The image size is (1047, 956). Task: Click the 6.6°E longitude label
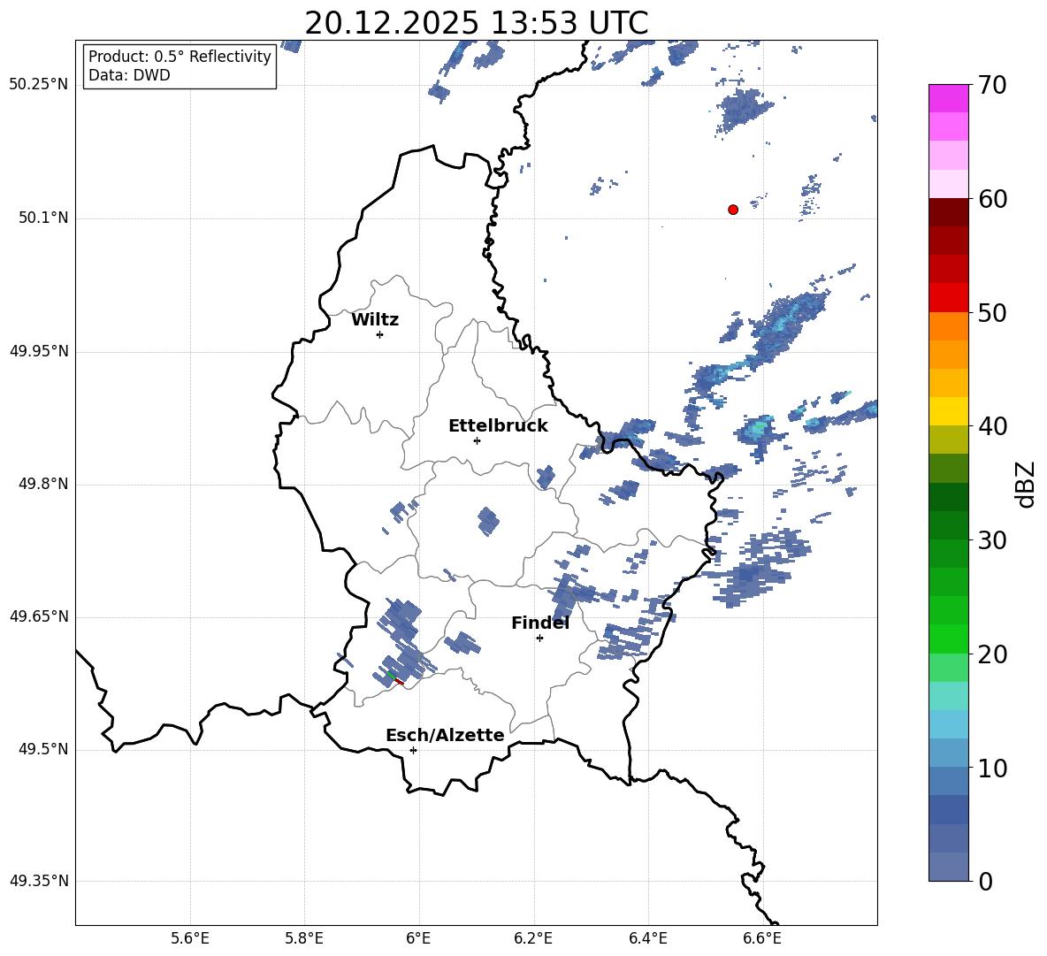[x=762, y=938]
